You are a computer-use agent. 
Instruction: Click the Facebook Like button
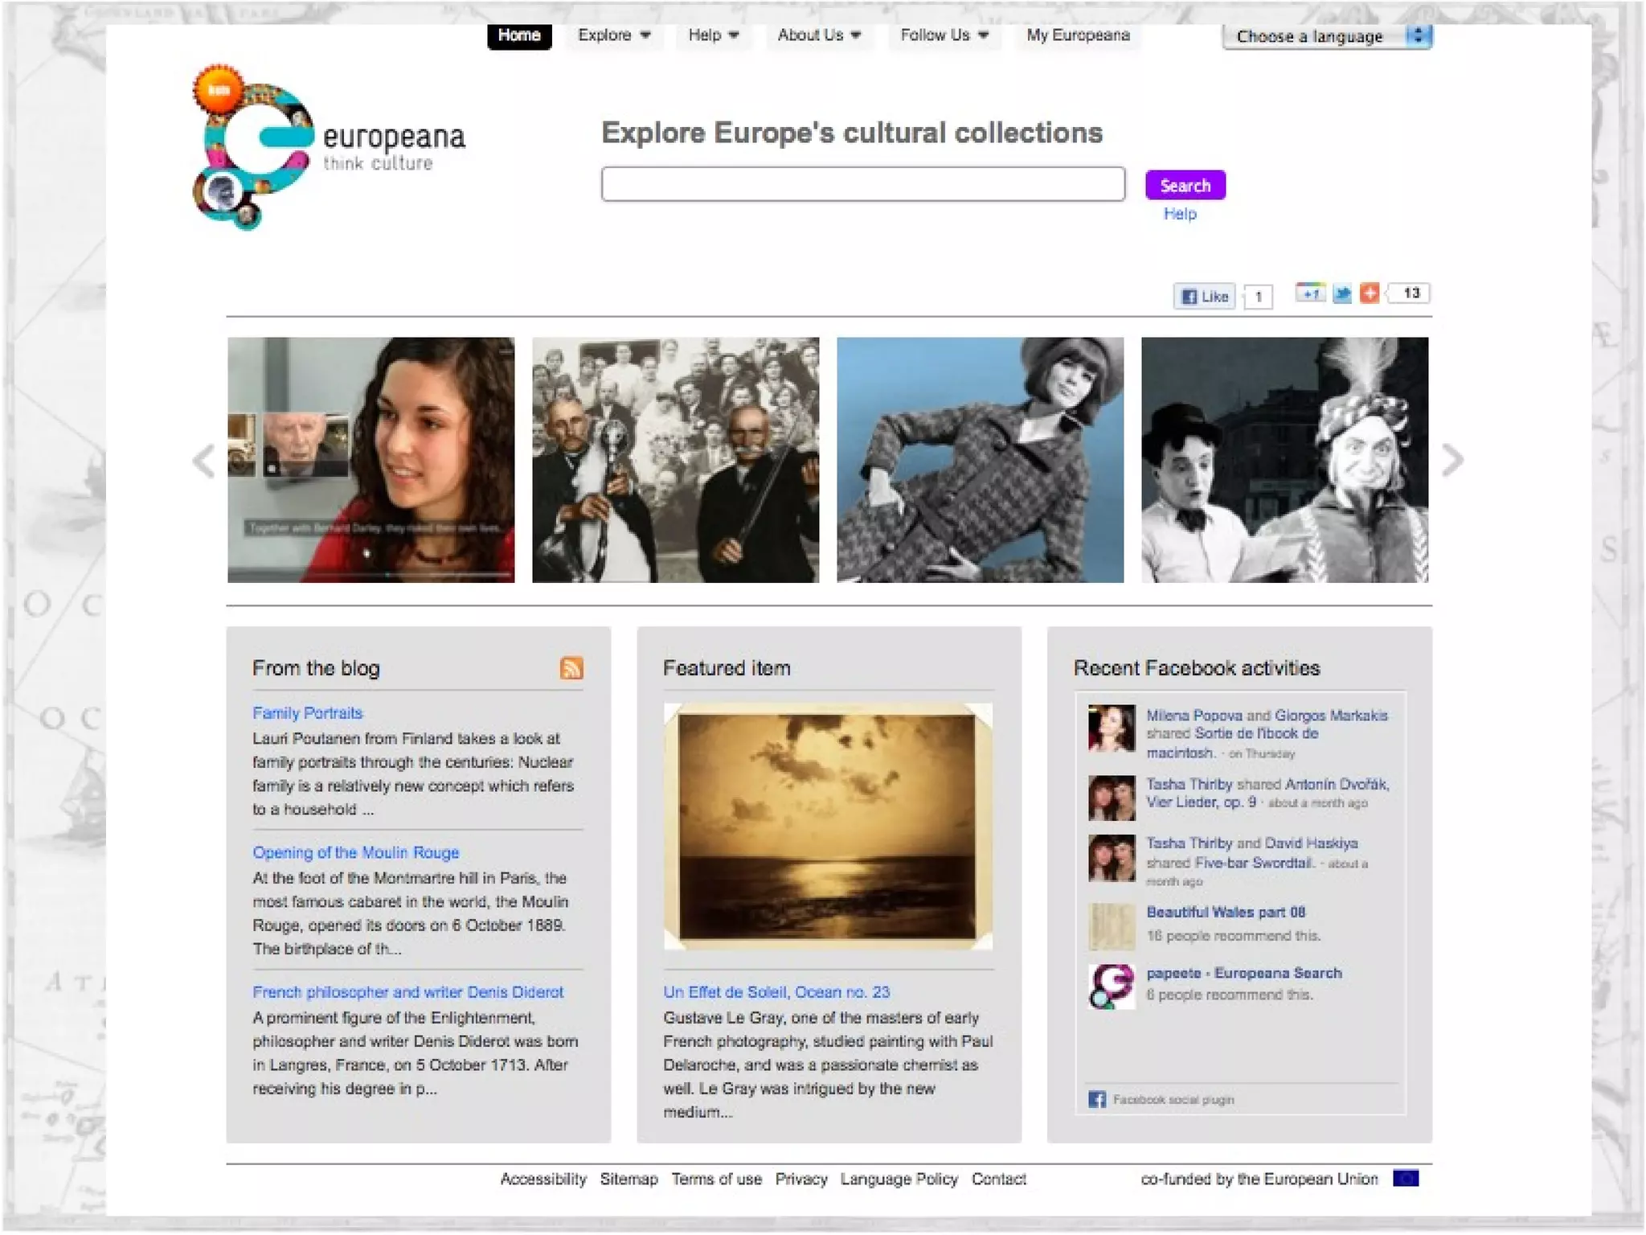pyautogui.click(x=1204, y=297)
